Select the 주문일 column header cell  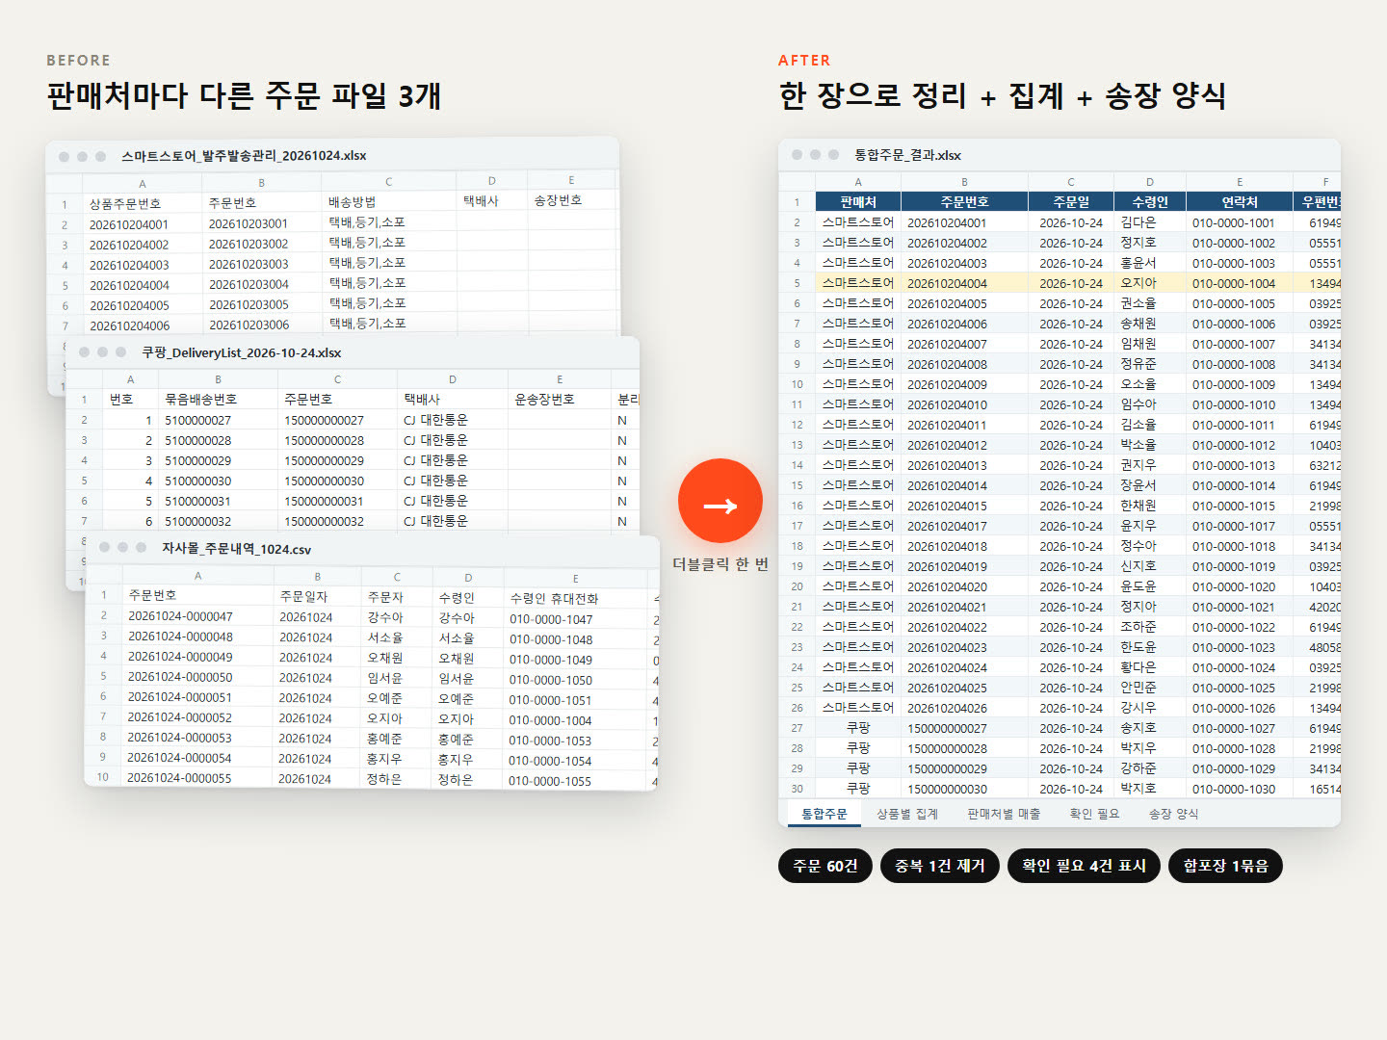click(1071, 201)
